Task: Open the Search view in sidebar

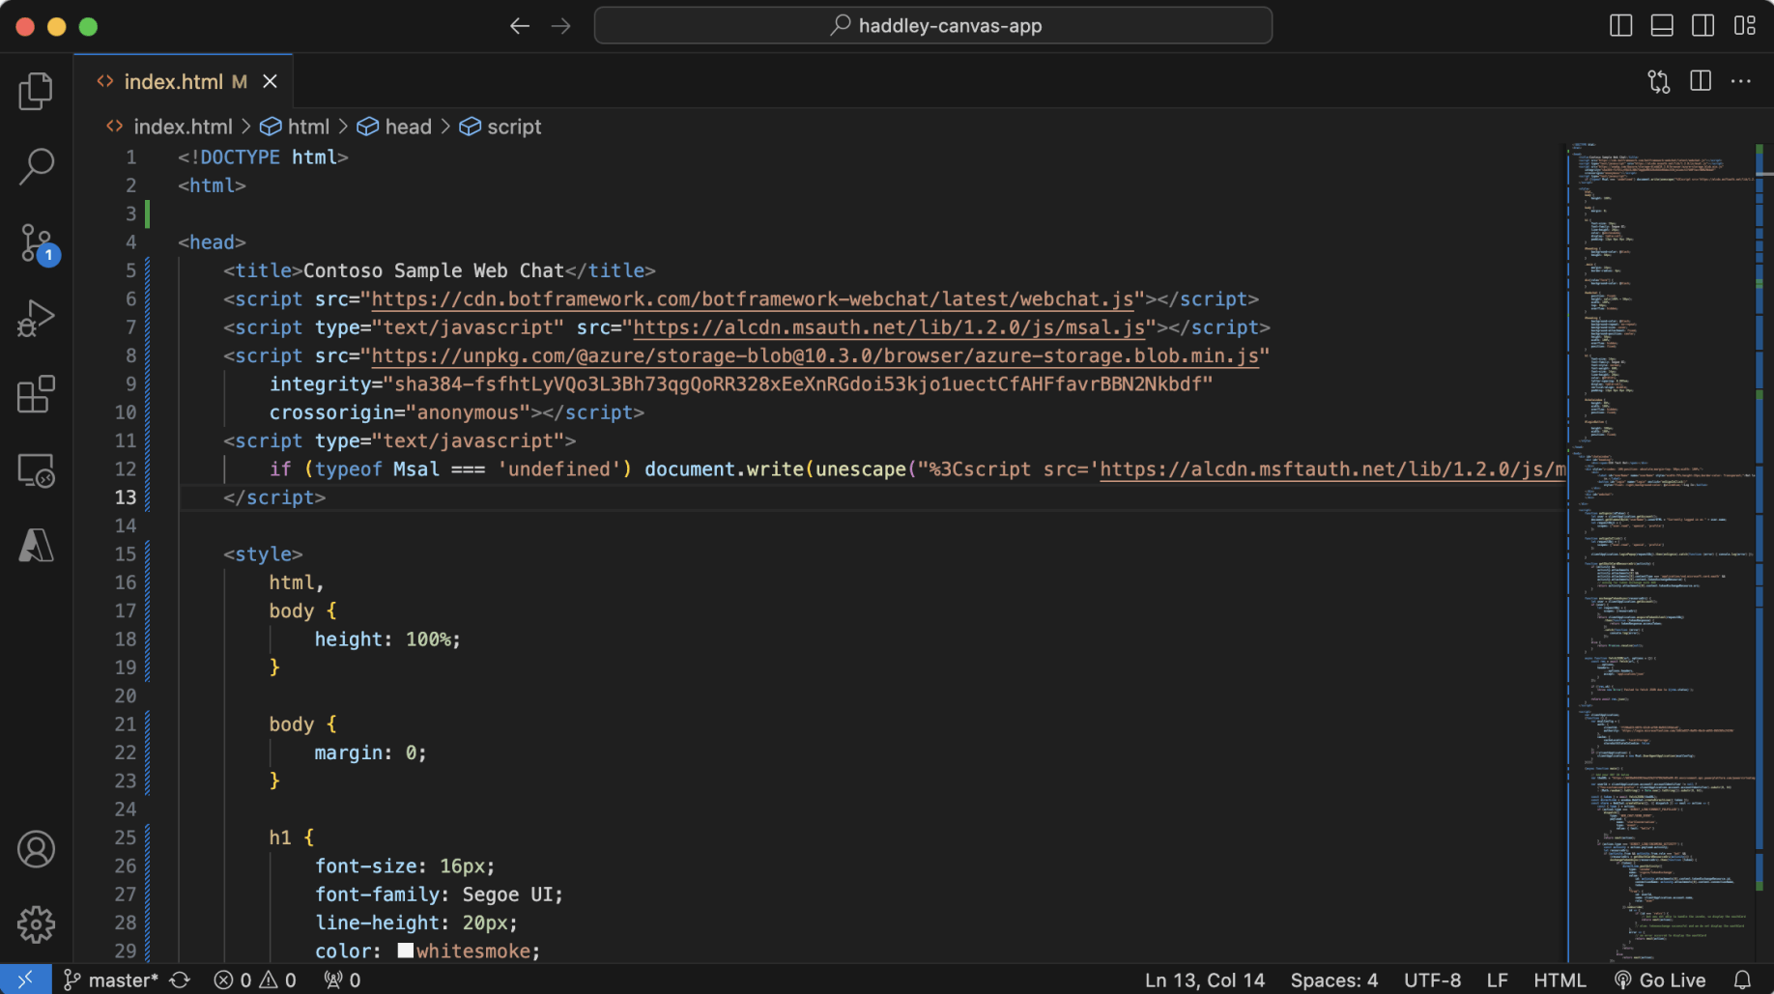Action: tap(36, 166)
